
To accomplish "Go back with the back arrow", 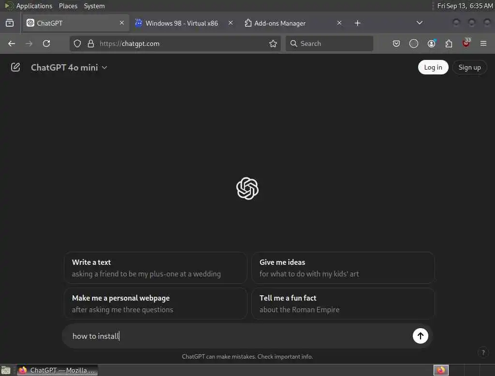I will tap(12, 43).
